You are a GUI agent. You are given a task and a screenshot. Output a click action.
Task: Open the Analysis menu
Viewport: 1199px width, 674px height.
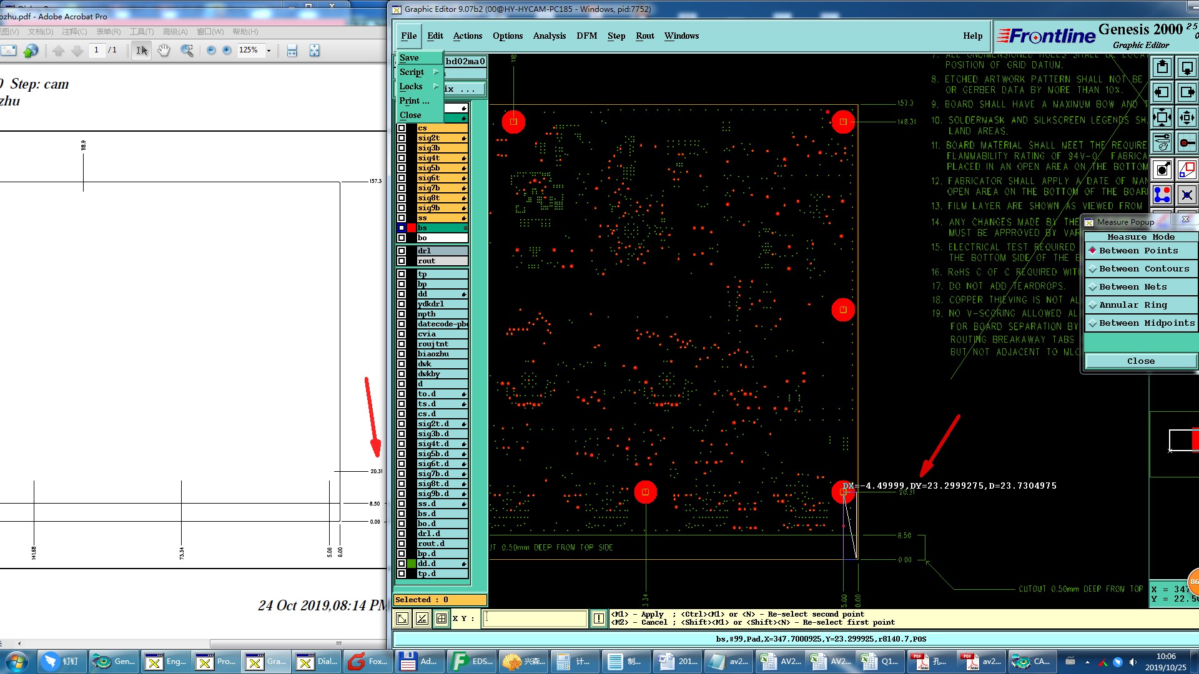click(x=549, y=36)
